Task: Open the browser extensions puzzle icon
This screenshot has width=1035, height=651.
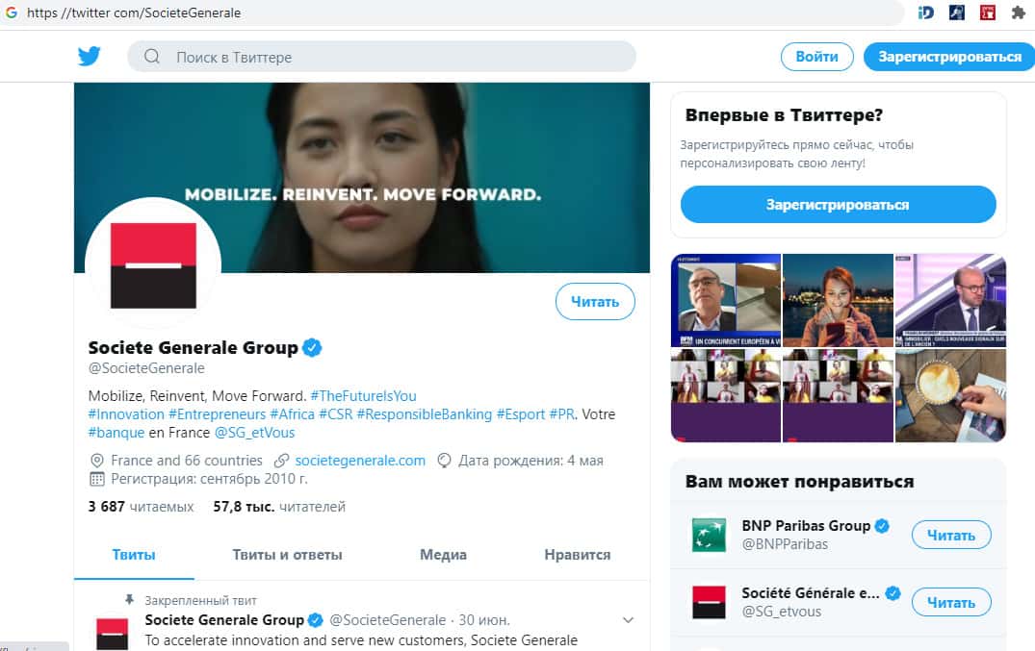Action: 1018,13
